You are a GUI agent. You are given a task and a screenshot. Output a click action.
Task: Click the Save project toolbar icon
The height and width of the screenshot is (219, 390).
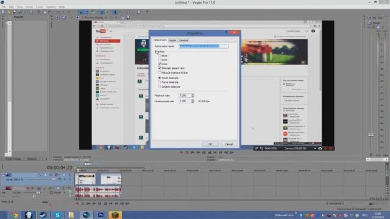click(15, 12)
